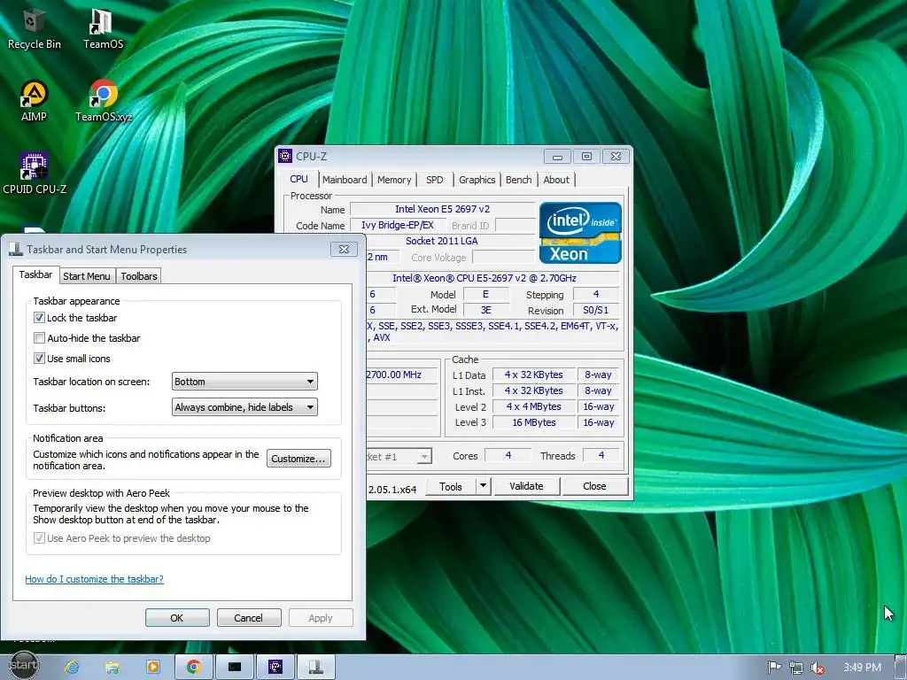Launch AIMP from the desktop

click(34, 101)
